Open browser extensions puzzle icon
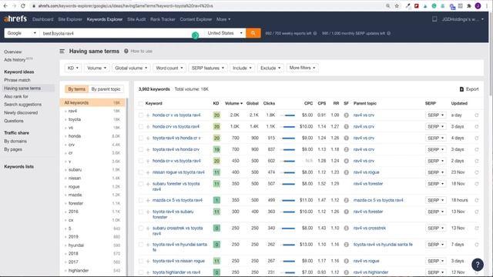 point(469,5)
